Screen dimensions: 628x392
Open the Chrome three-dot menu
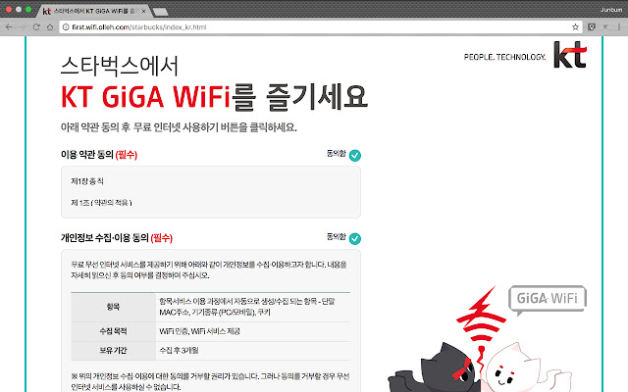click(619, 27)
